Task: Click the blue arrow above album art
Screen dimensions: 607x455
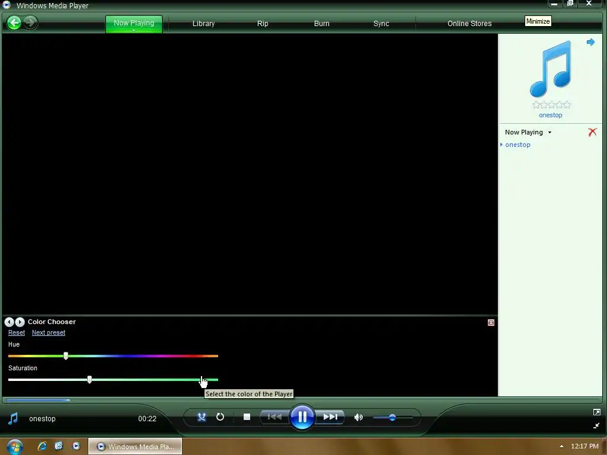Action: coord(590,42)
